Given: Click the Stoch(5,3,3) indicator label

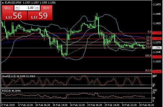Looking at the screenshot, I should [x=9, y=76].
